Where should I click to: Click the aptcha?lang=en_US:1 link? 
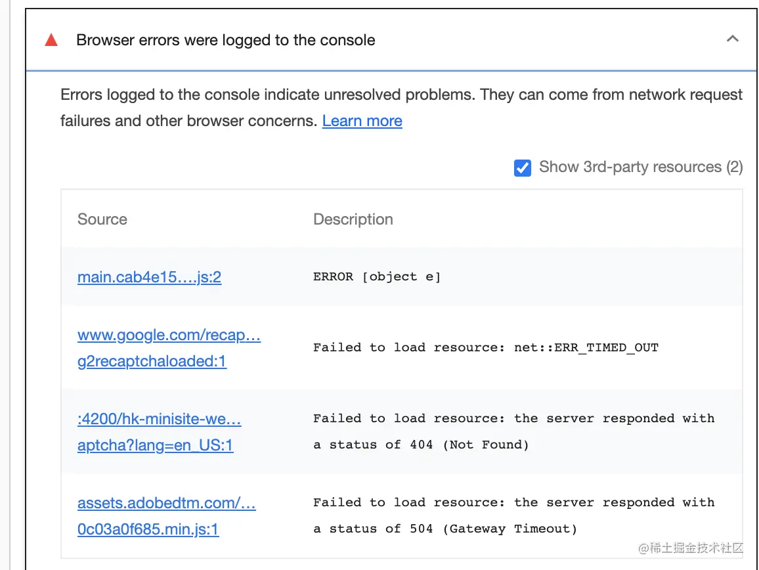155,446
